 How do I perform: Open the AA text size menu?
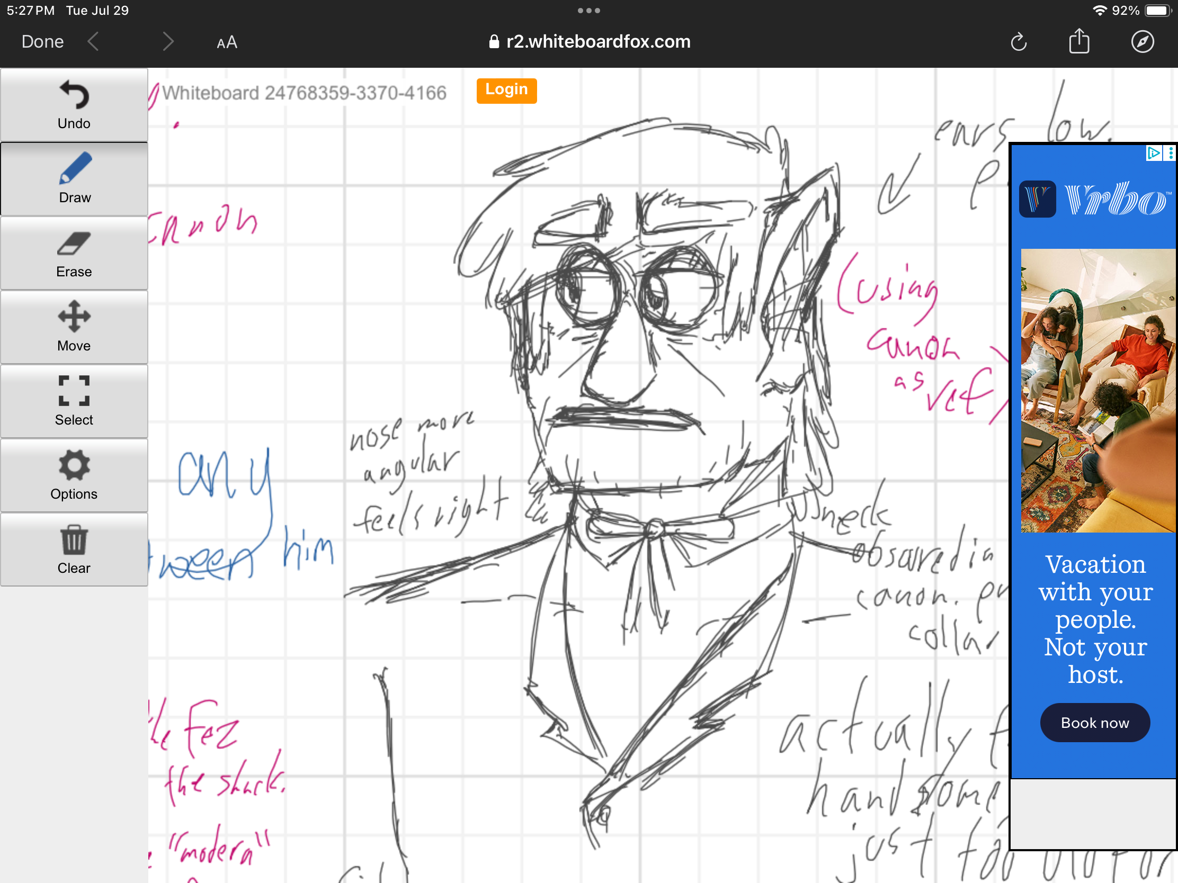[227, 42]
